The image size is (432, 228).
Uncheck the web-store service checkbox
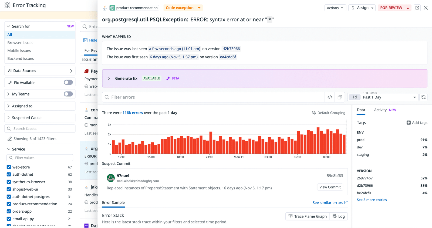pyautogui.click(x=9, y=167)
